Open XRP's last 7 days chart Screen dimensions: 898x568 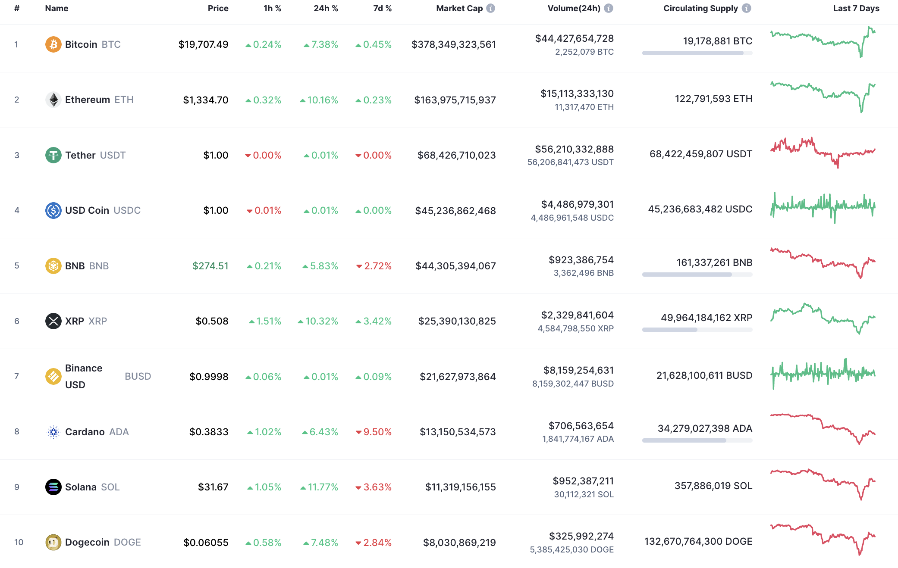(823, 319)
